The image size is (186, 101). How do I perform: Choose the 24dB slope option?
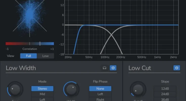click(x=165, y=94)
